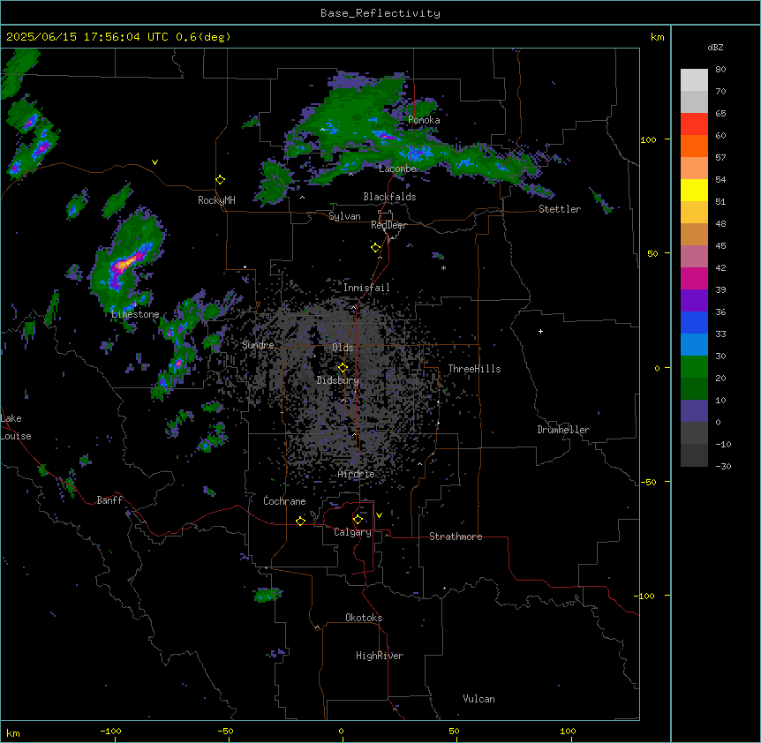
Task: Click the Limestone label
Action: [x=135, y=314]
